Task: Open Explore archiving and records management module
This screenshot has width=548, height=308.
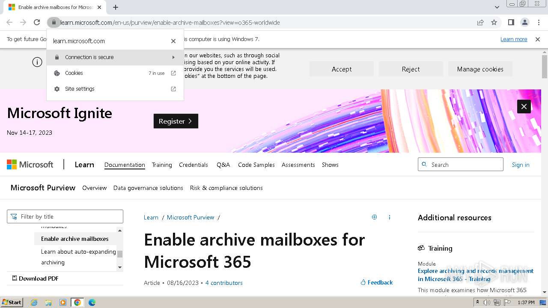Action: point(476,275)
